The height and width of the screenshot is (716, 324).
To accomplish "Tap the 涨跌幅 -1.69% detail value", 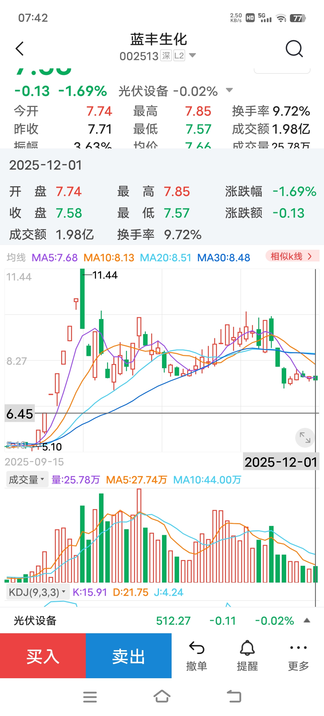I will tap(294, 192).
